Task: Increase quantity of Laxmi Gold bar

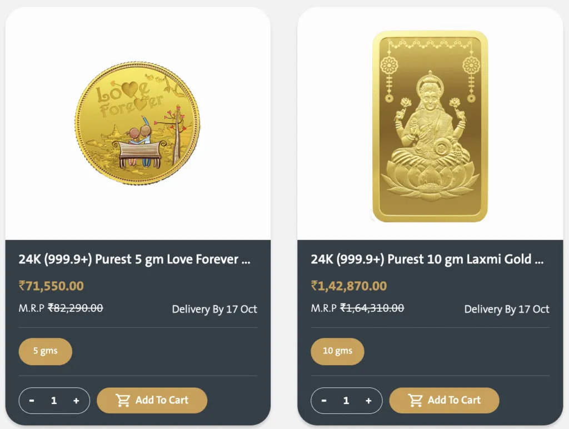Action: tap(368, 401)
